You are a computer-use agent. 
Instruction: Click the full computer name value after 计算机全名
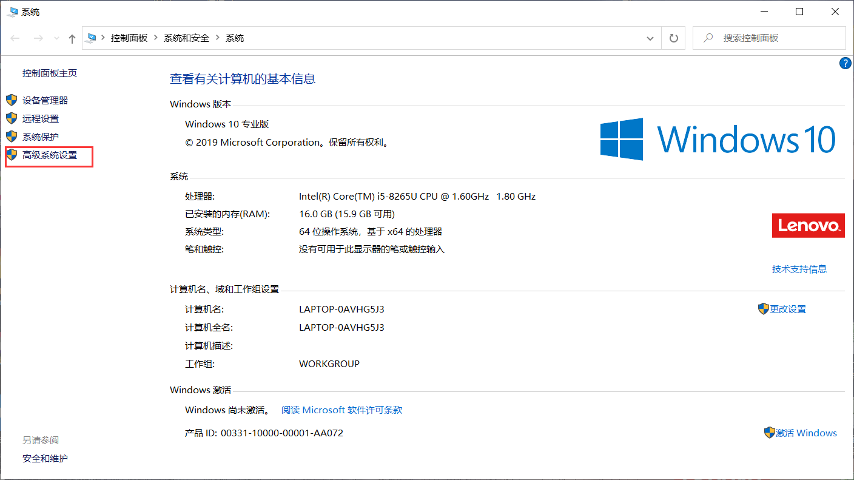point(341,327)
